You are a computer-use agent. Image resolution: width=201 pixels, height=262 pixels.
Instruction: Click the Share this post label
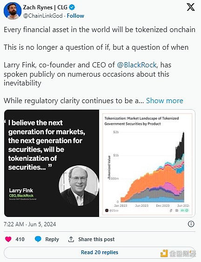point(96,239)
